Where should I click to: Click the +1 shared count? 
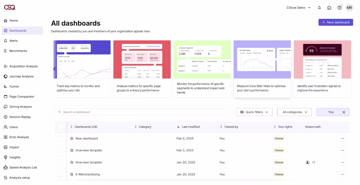tap(313, 162)
